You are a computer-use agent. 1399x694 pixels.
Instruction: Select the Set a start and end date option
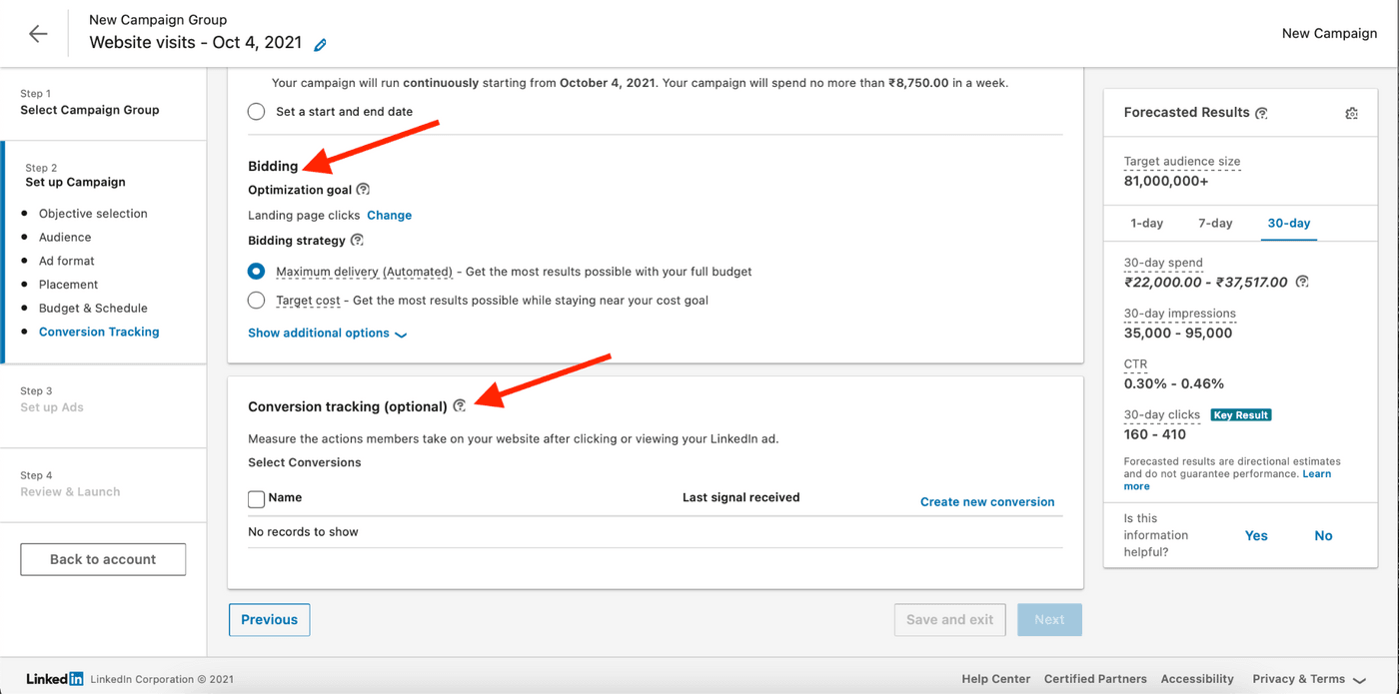(256, 111)
